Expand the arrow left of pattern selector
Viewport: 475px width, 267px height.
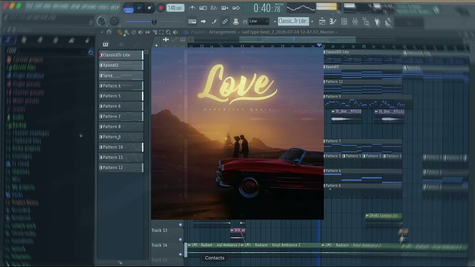click(275, 22)
